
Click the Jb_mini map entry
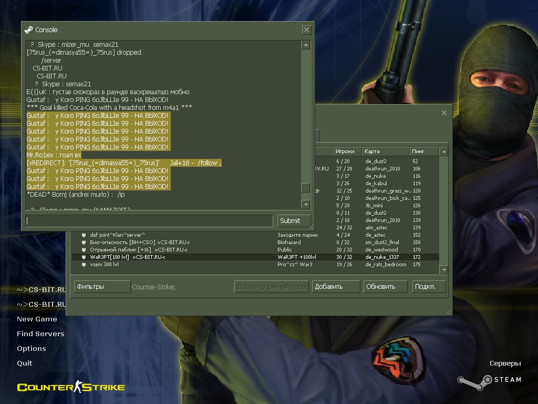click(374, 206)
